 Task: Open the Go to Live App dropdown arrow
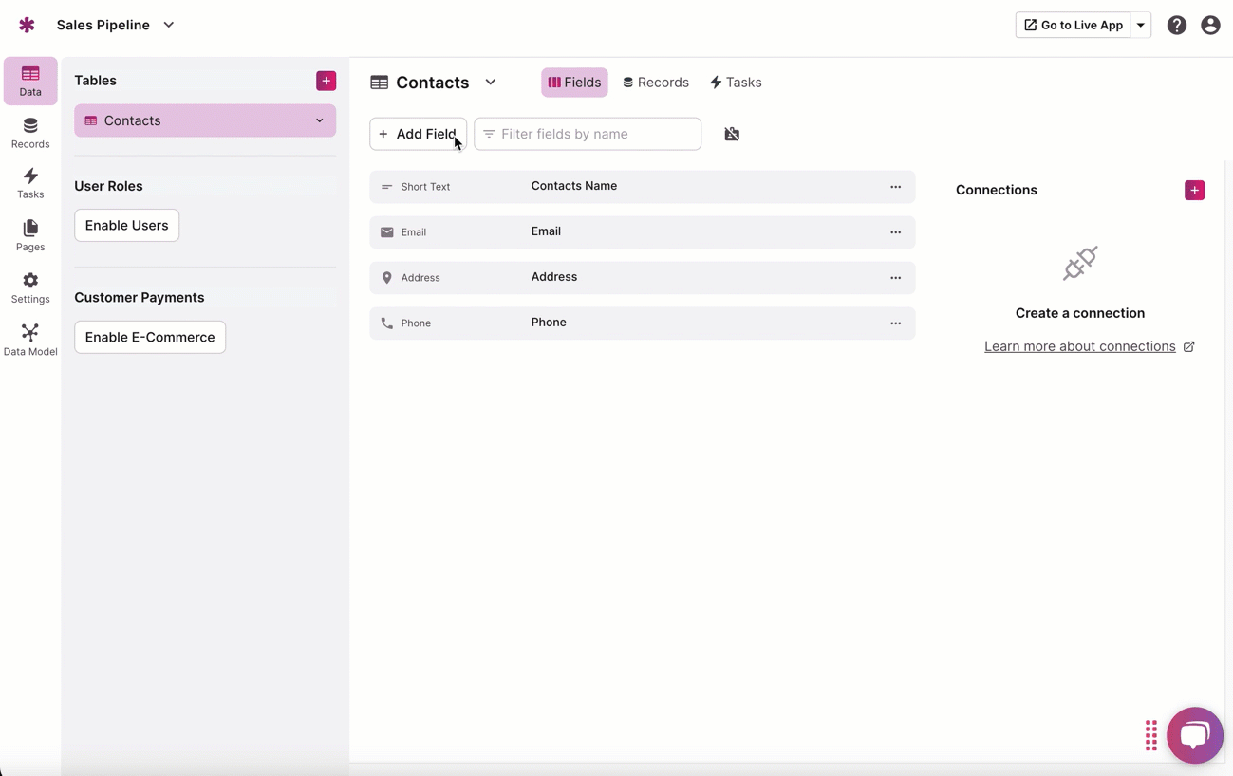1141,26
